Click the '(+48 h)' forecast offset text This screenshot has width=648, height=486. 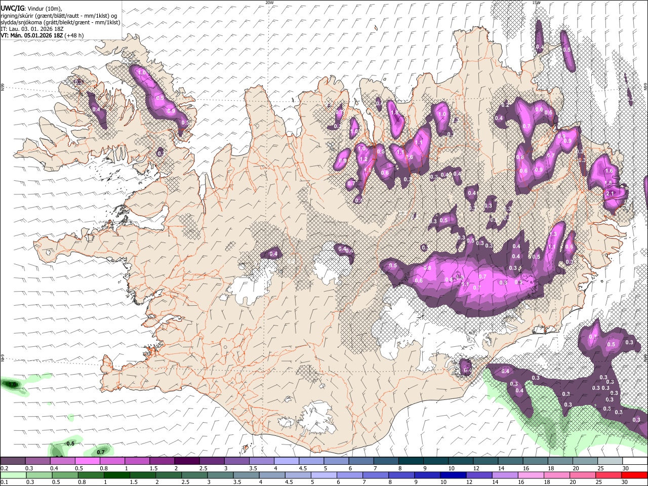point(74,35)
